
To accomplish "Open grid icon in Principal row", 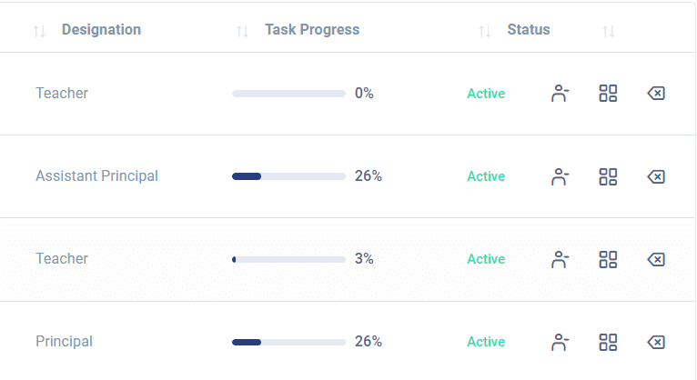I will click(608, 342).
